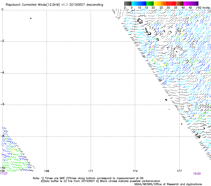
Task: Click the '174' longitude axis label
Action: pos(135,171)
